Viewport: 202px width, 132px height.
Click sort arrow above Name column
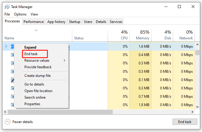point(36,30)
